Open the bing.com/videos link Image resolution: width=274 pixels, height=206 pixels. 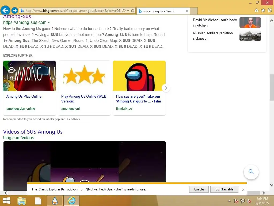[18, 138]
